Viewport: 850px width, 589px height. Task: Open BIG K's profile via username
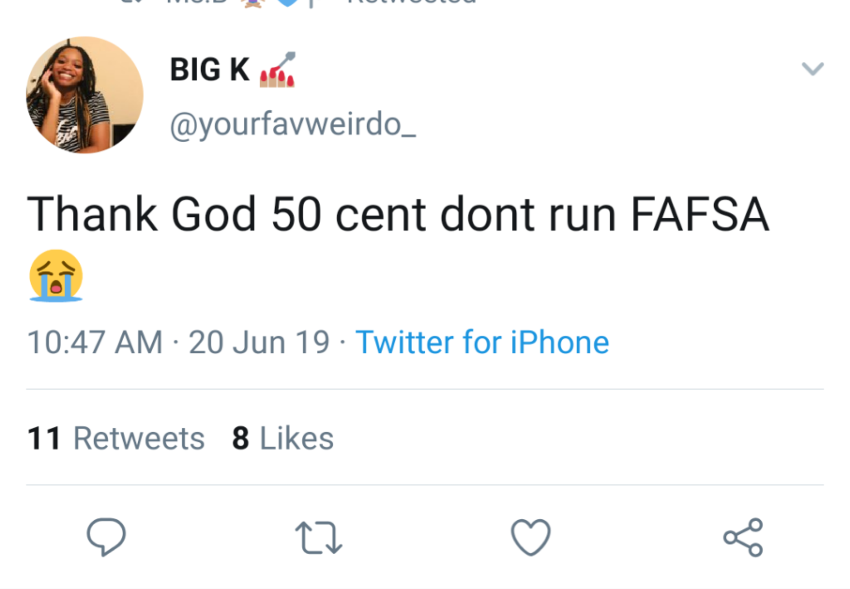click(210, 71)
